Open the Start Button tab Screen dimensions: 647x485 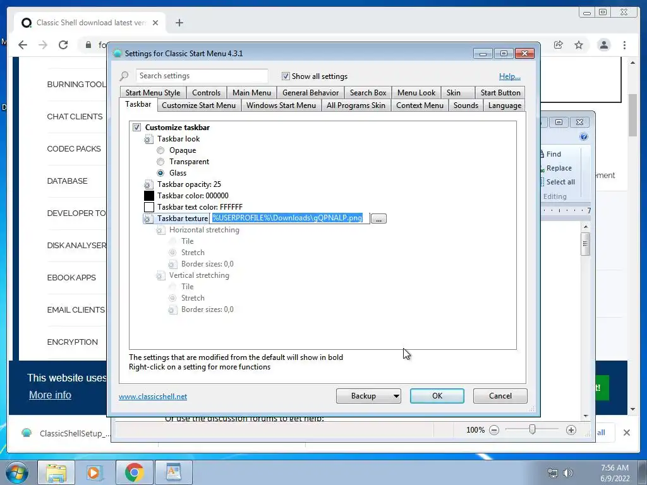(500, 93)
